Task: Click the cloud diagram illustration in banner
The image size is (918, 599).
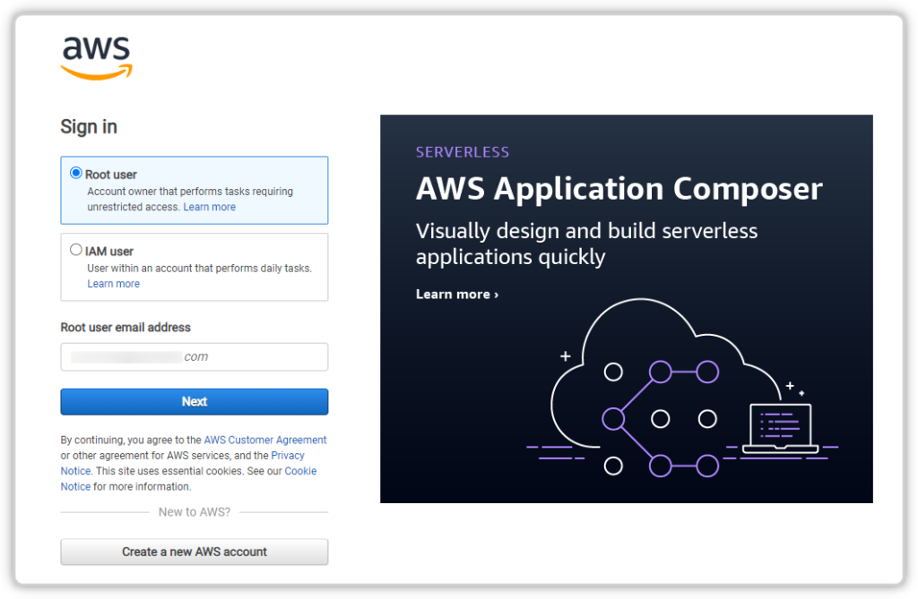Action: point(682,389)
